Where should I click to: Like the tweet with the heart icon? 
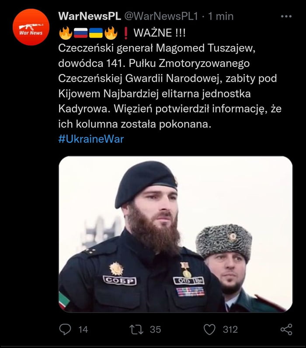[x=209, y=329]
